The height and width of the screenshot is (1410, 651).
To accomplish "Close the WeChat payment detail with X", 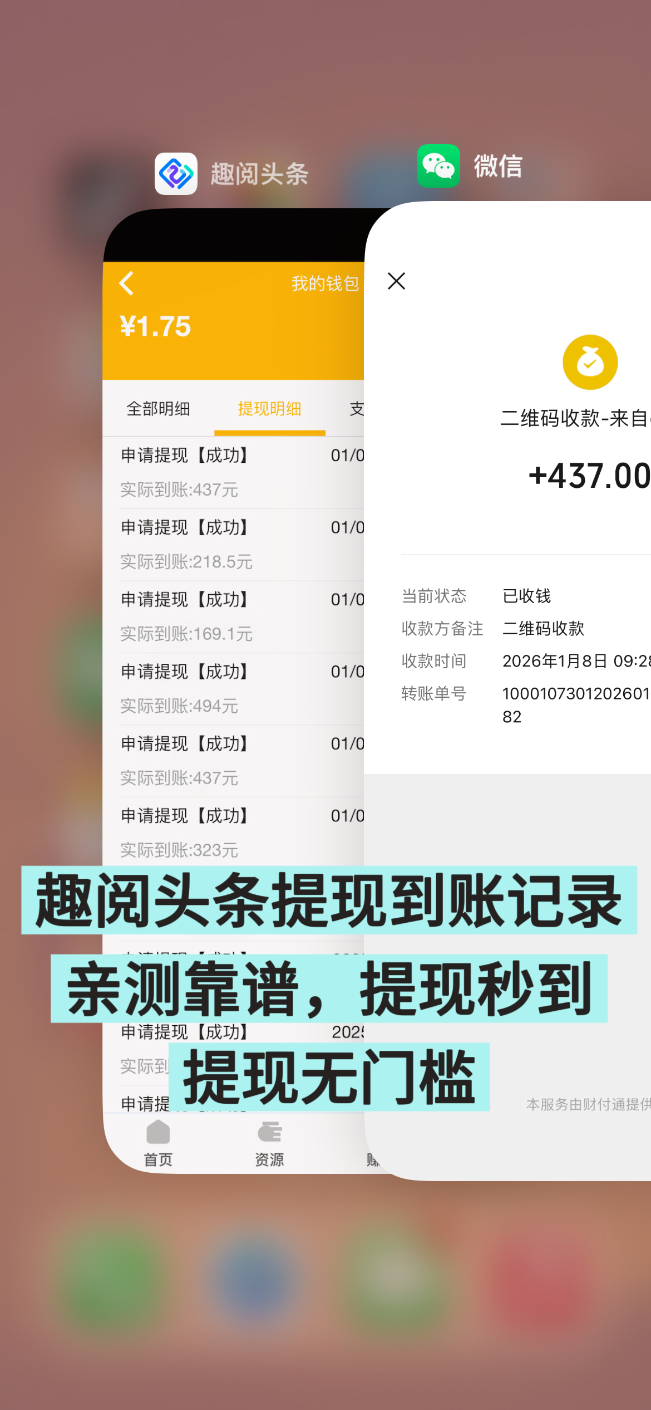I will [396, 281].
